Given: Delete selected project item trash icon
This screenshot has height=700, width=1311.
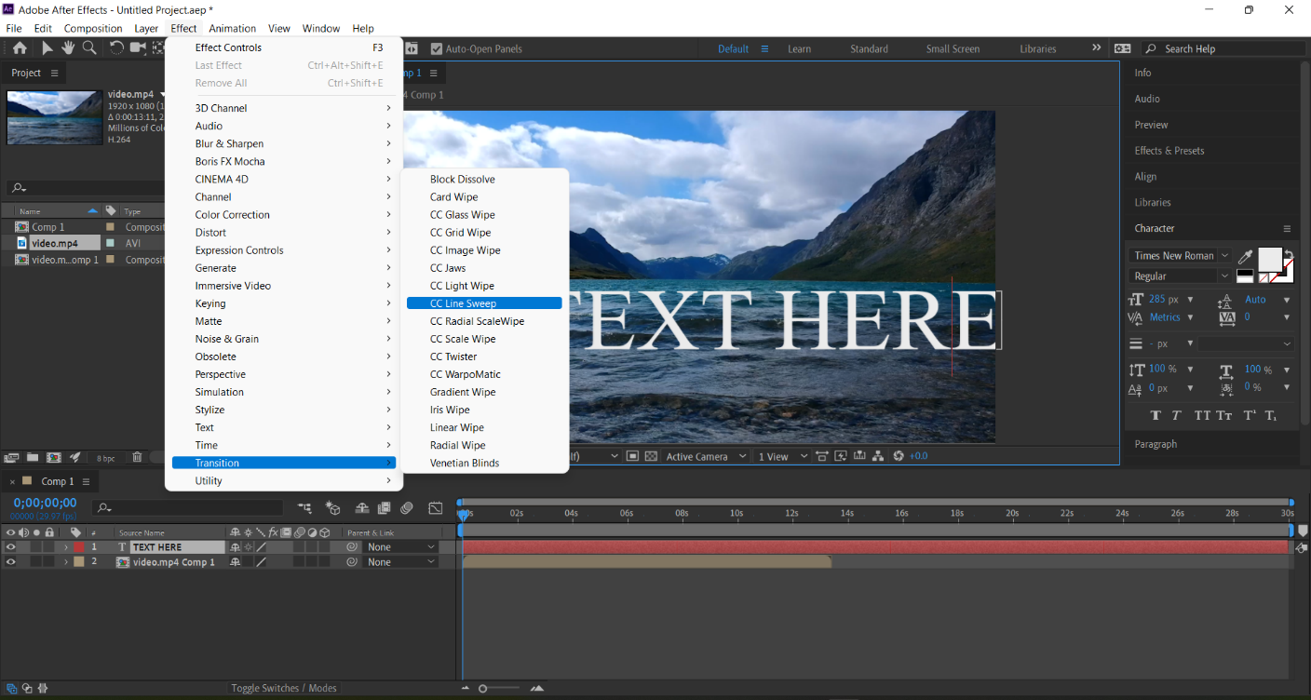Looking at the screenshot, I should tap(137, 457).
